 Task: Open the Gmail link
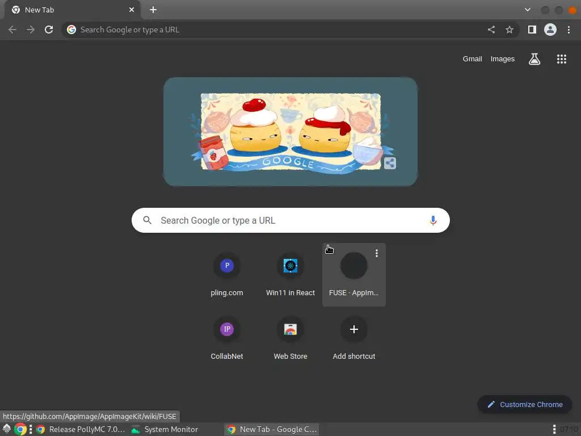click(472, 59)
